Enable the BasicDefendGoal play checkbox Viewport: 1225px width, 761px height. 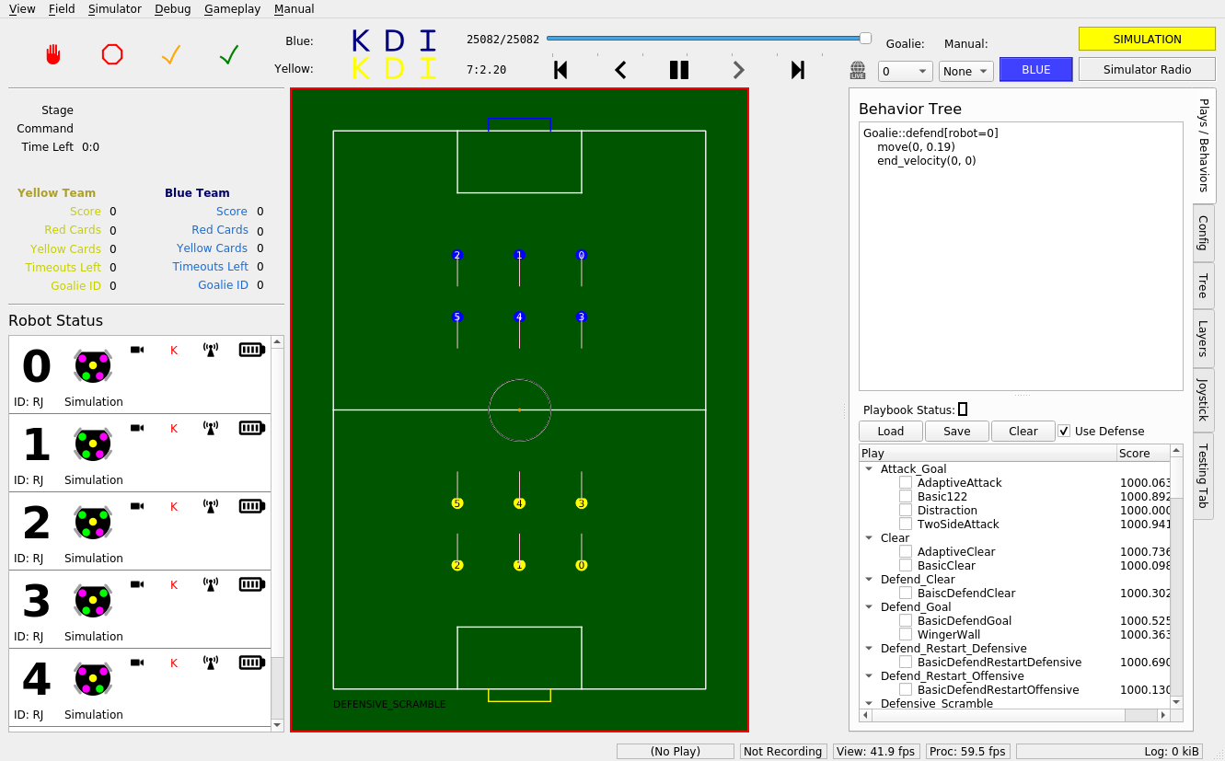(x=906, y=620)
